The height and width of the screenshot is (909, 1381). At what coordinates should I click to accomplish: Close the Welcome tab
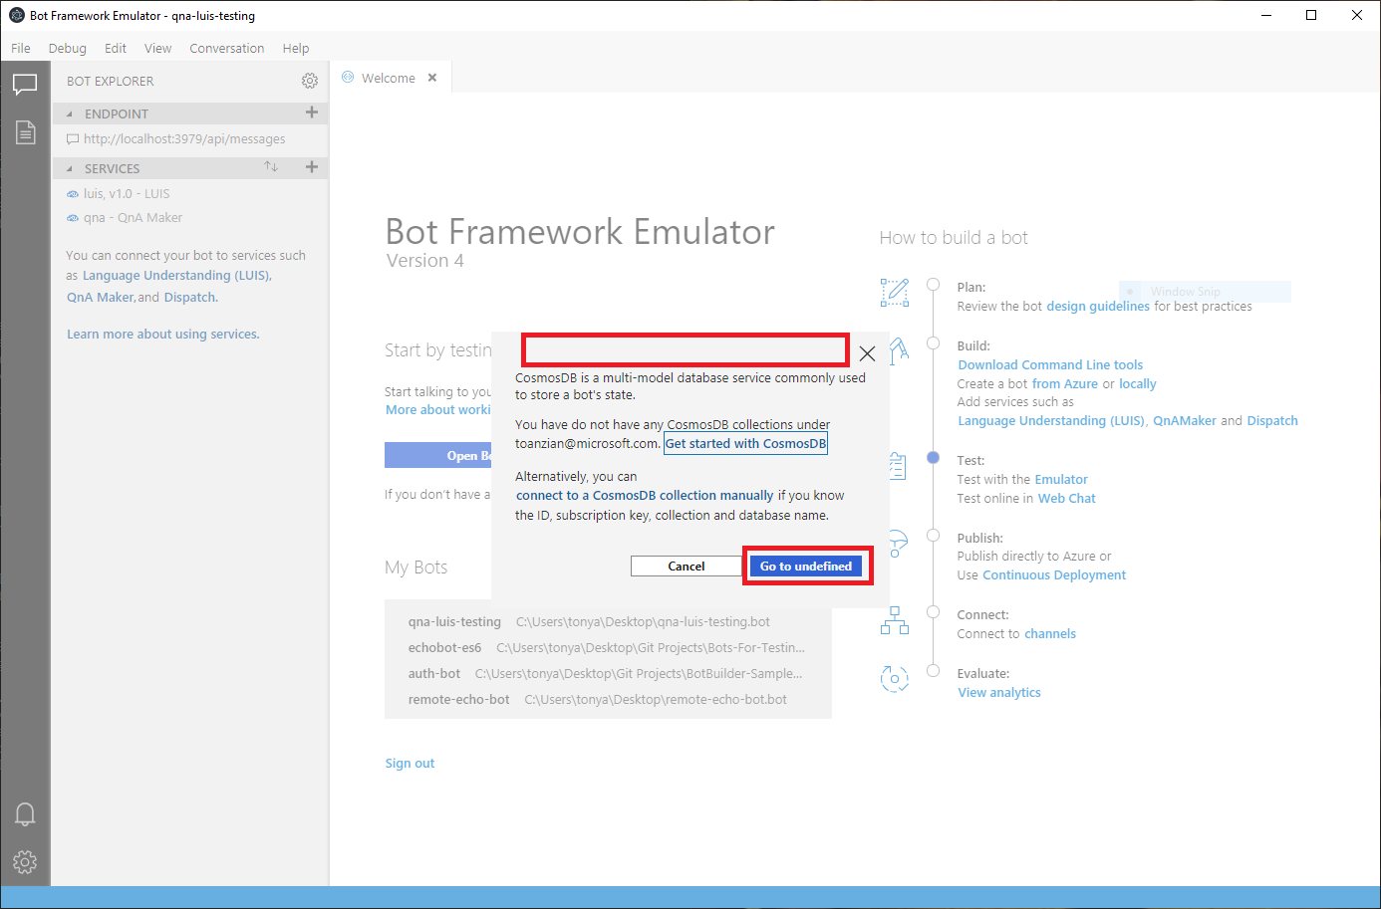432,78
